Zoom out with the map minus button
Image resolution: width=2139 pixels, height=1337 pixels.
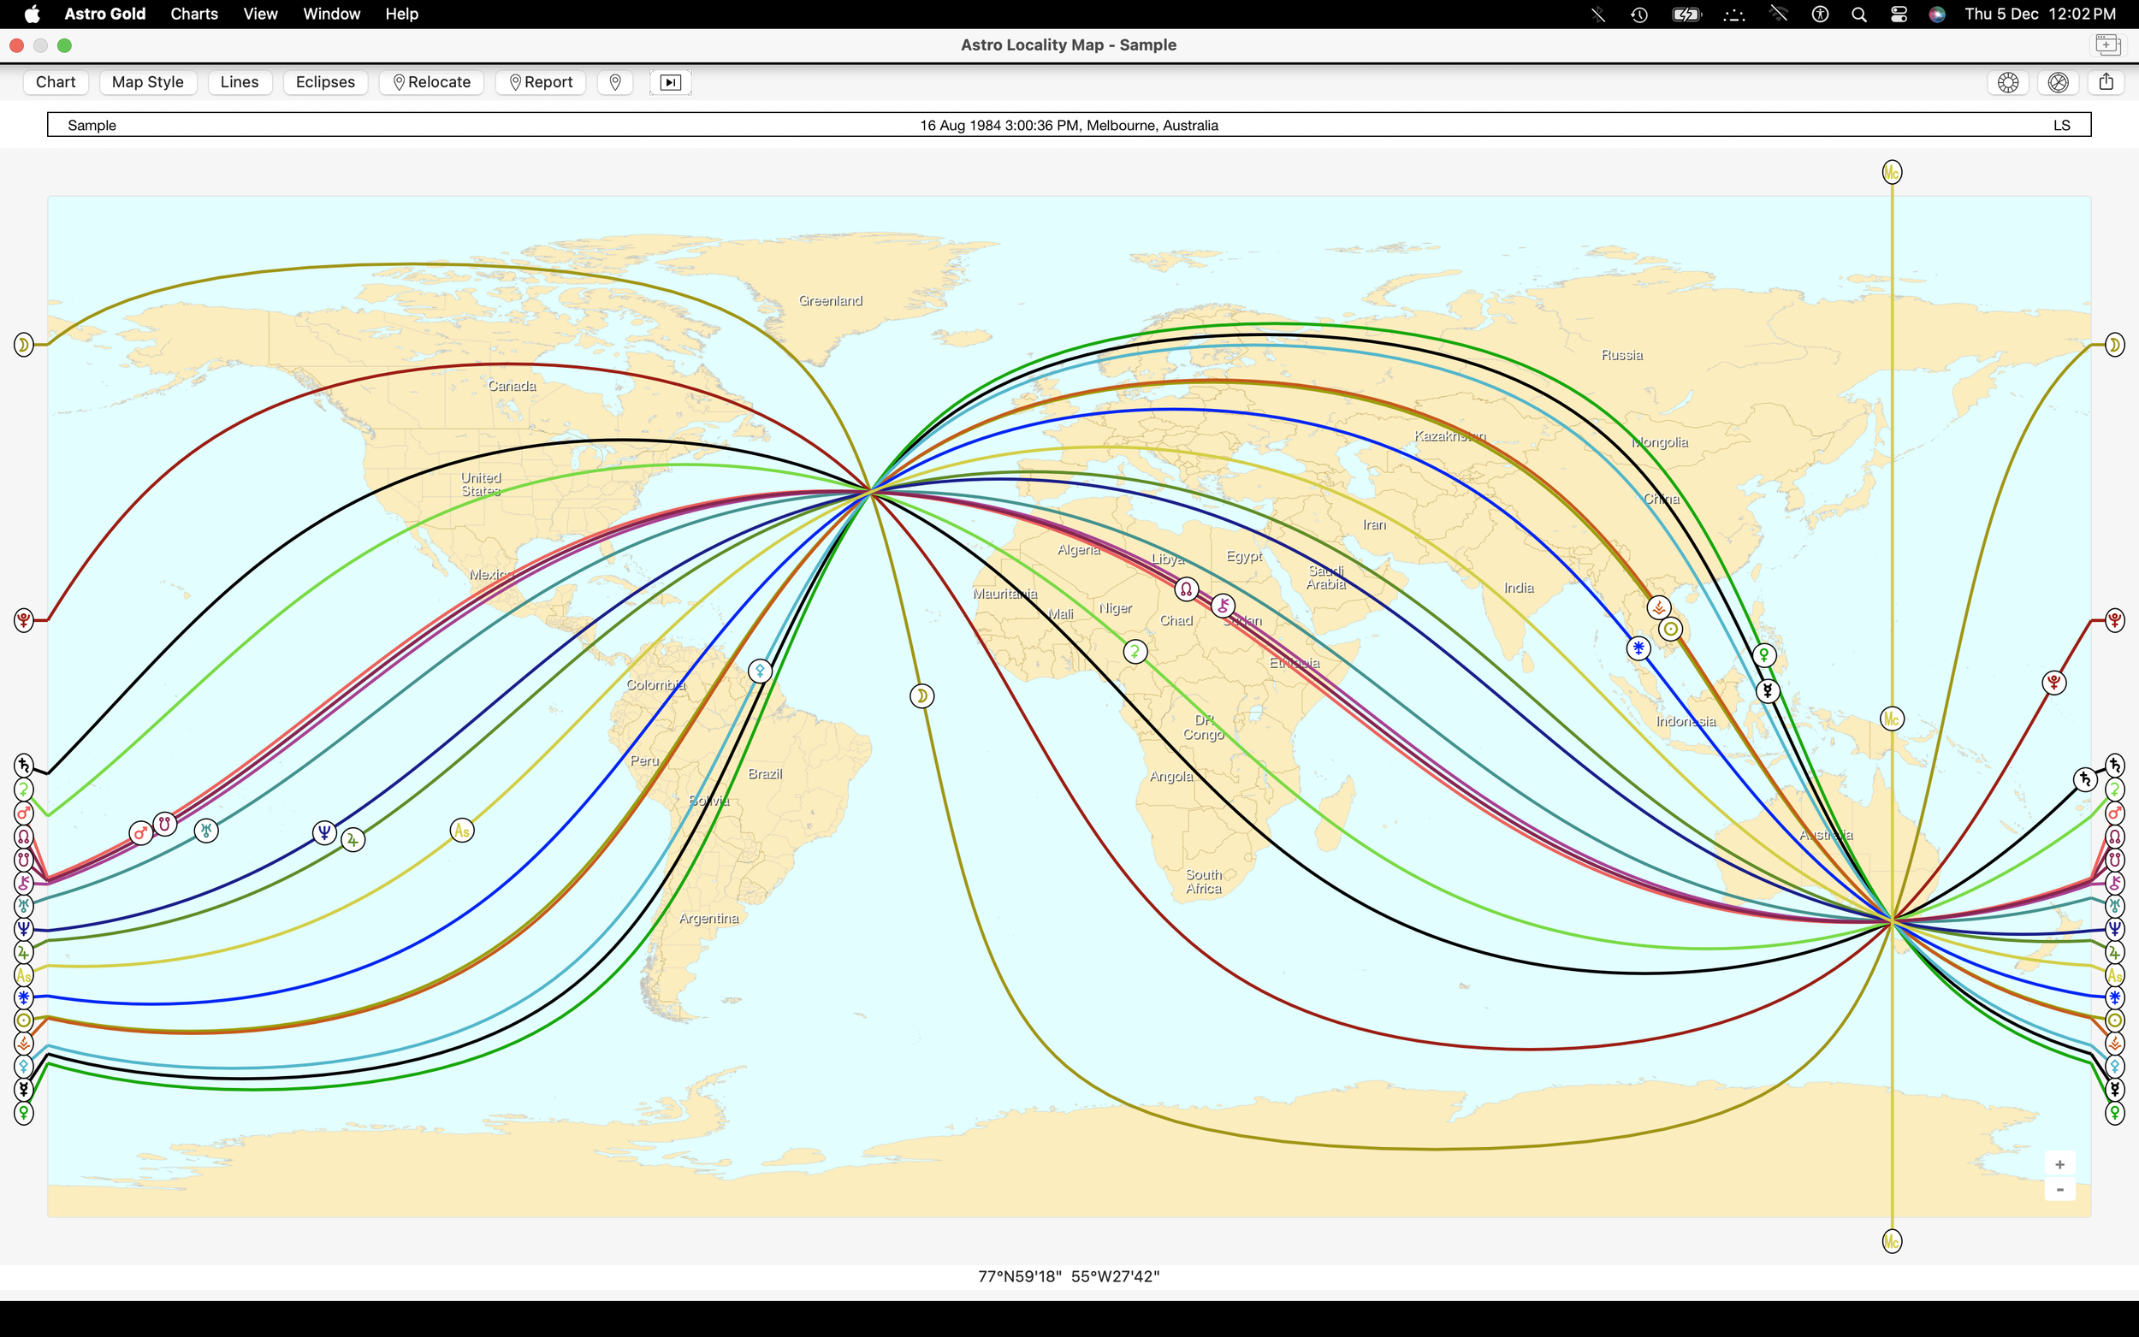tap(2059, 1189)
